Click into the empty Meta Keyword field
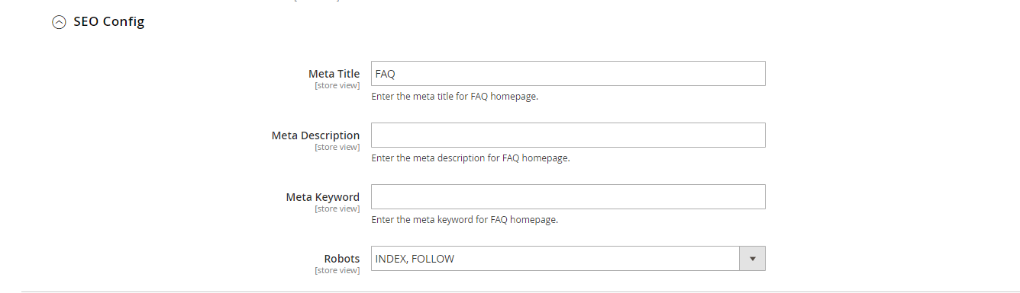The height and width of the screenshot is (293, 1020). point(568,197)
